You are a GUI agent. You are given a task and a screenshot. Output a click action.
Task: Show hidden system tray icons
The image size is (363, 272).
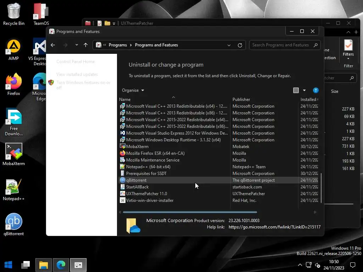(x=300, y=265)
